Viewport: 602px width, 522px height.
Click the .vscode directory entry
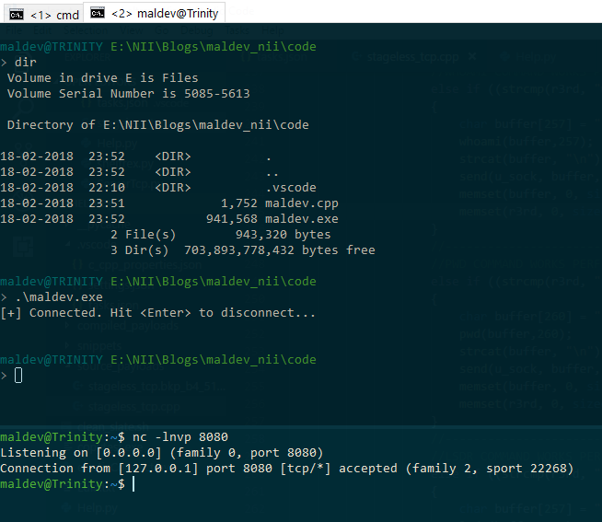click(290, 188)
